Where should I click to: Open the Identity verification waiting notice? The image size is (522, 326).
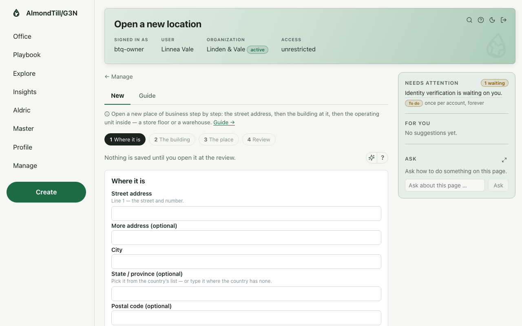pos(453,93)
